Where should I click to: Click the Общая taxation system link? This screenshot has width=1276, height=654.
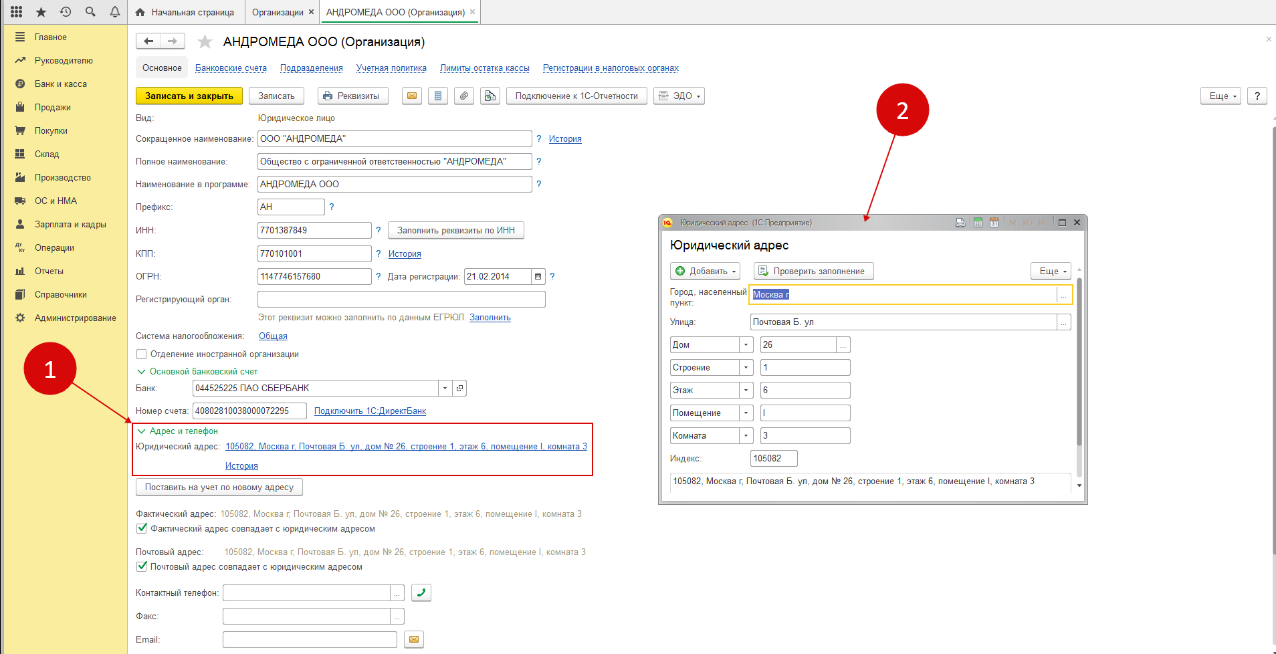(x=273, y=336)
